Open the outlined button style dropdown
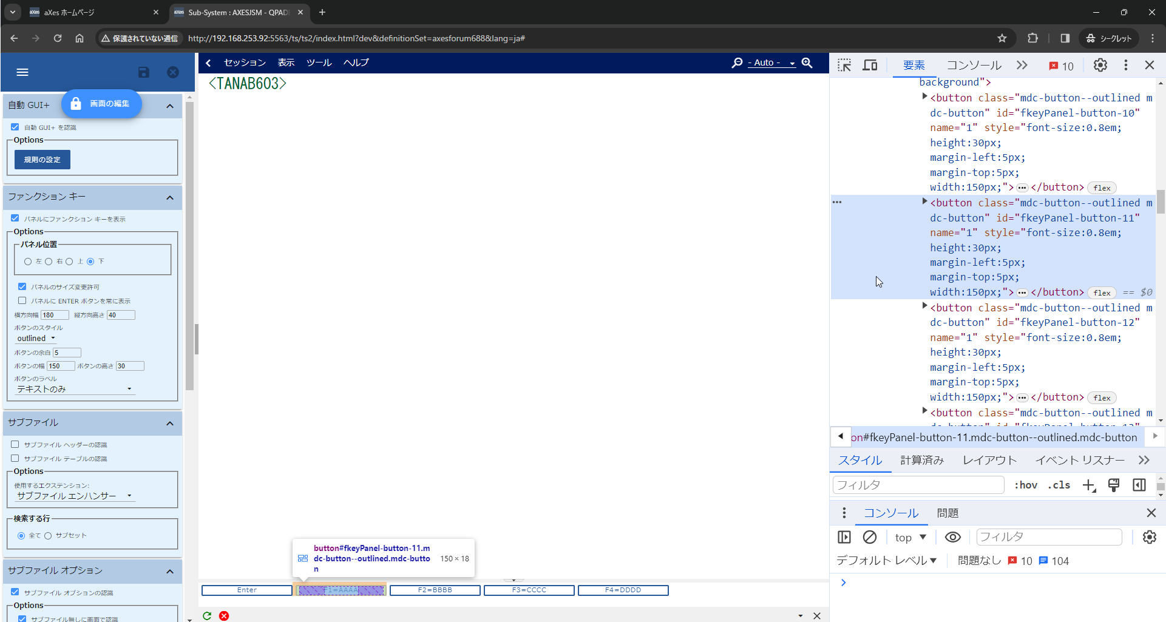Image resolution: width=1166 pixels, height=622 pixels. [x=36, y=339]
